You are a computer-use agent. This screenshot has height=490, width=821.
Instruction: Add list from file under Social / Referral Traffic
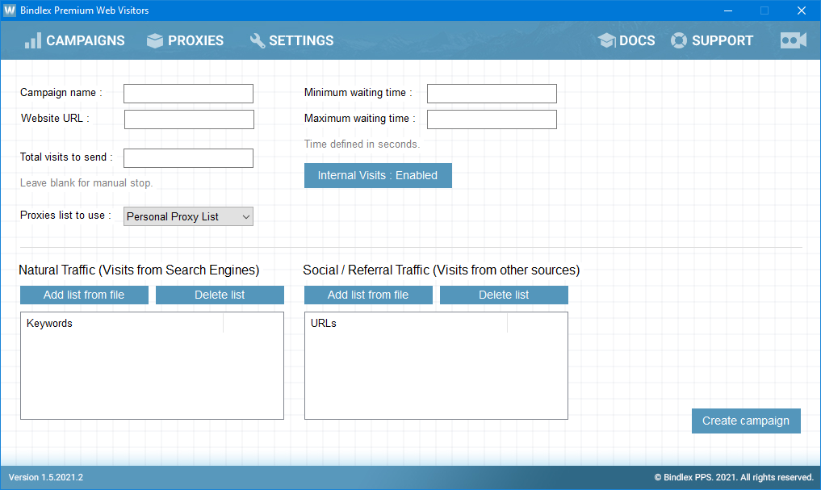click(368, 295)
